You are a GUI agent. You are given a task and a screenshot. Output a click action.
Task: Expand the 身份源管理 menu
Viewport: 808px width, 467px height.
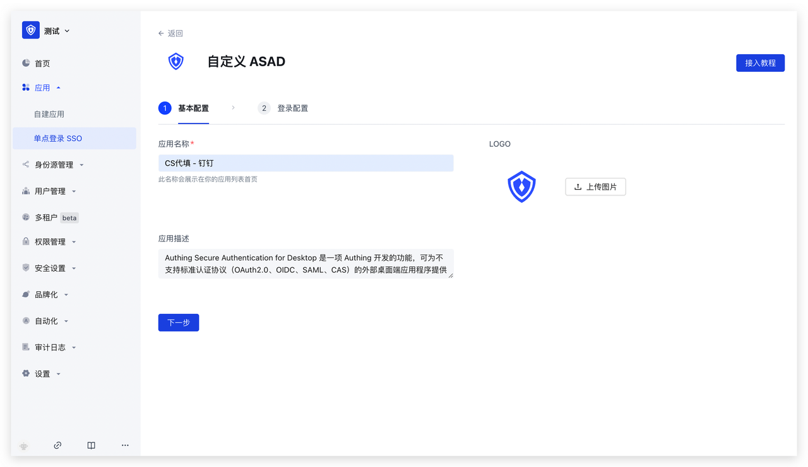pyautogui.click(x=81, y=165)
